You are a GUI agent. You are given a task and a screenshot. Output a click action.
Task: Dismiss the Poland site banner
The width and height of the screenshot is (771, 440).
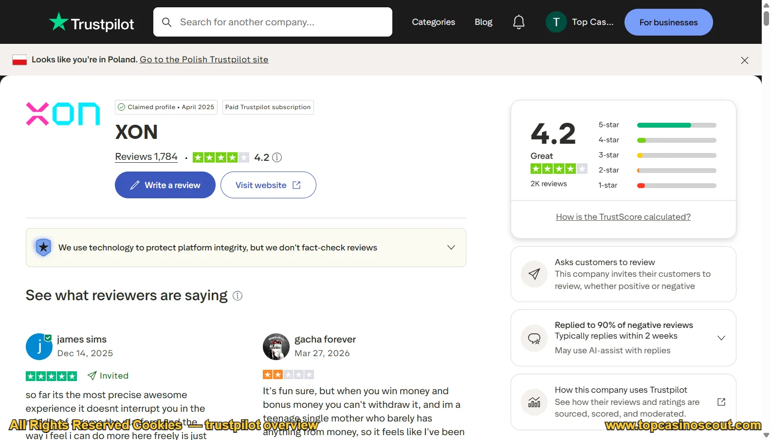[x=744, y=60]
